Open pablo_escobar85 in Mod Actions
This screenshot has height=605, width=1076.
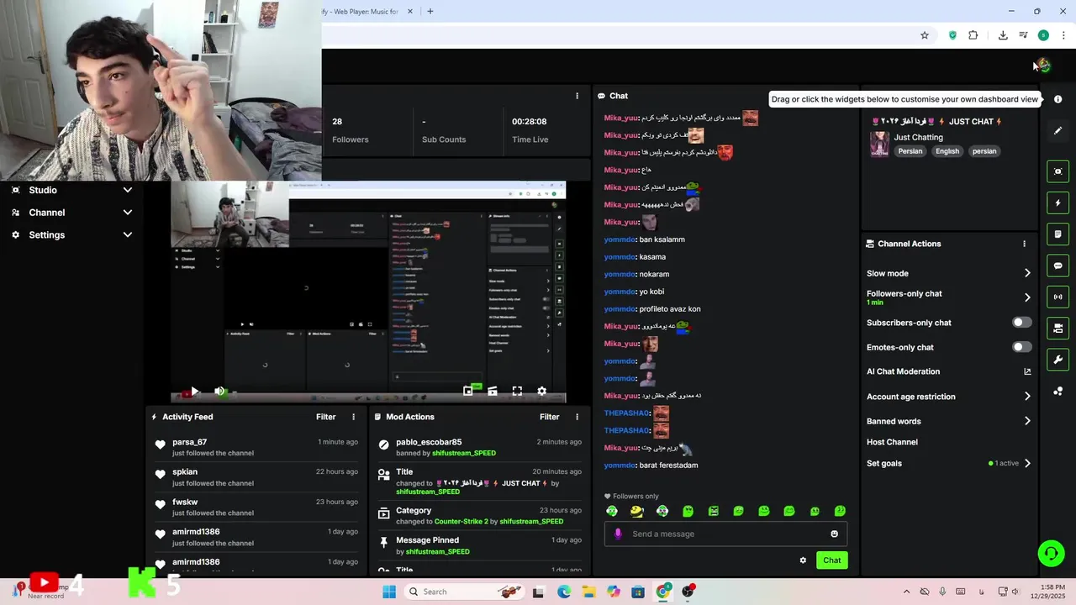tap(429, 442)
